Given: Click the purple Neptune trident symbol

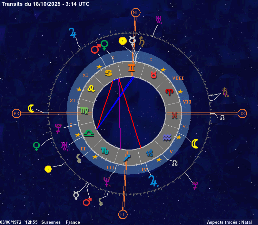Looking at the screenshot, I should click(x=106, y=182).
